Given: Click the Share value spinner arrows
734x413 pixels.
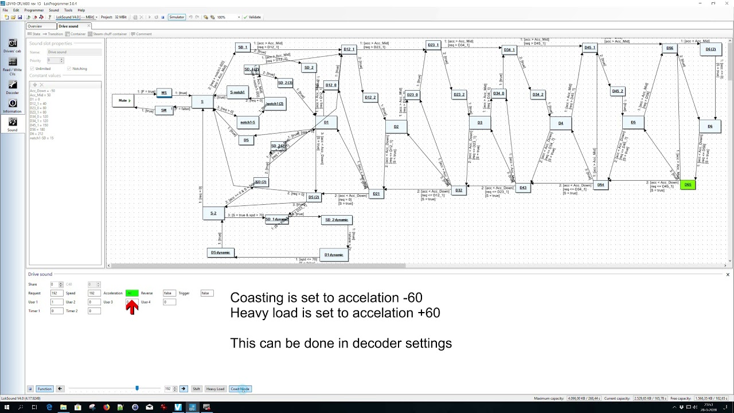Looking at the screenshot, I should coord(62,285).
